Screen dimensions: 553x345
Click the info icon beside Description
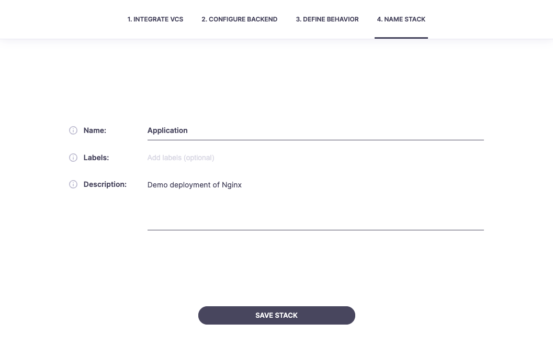(x=73, y=184)
